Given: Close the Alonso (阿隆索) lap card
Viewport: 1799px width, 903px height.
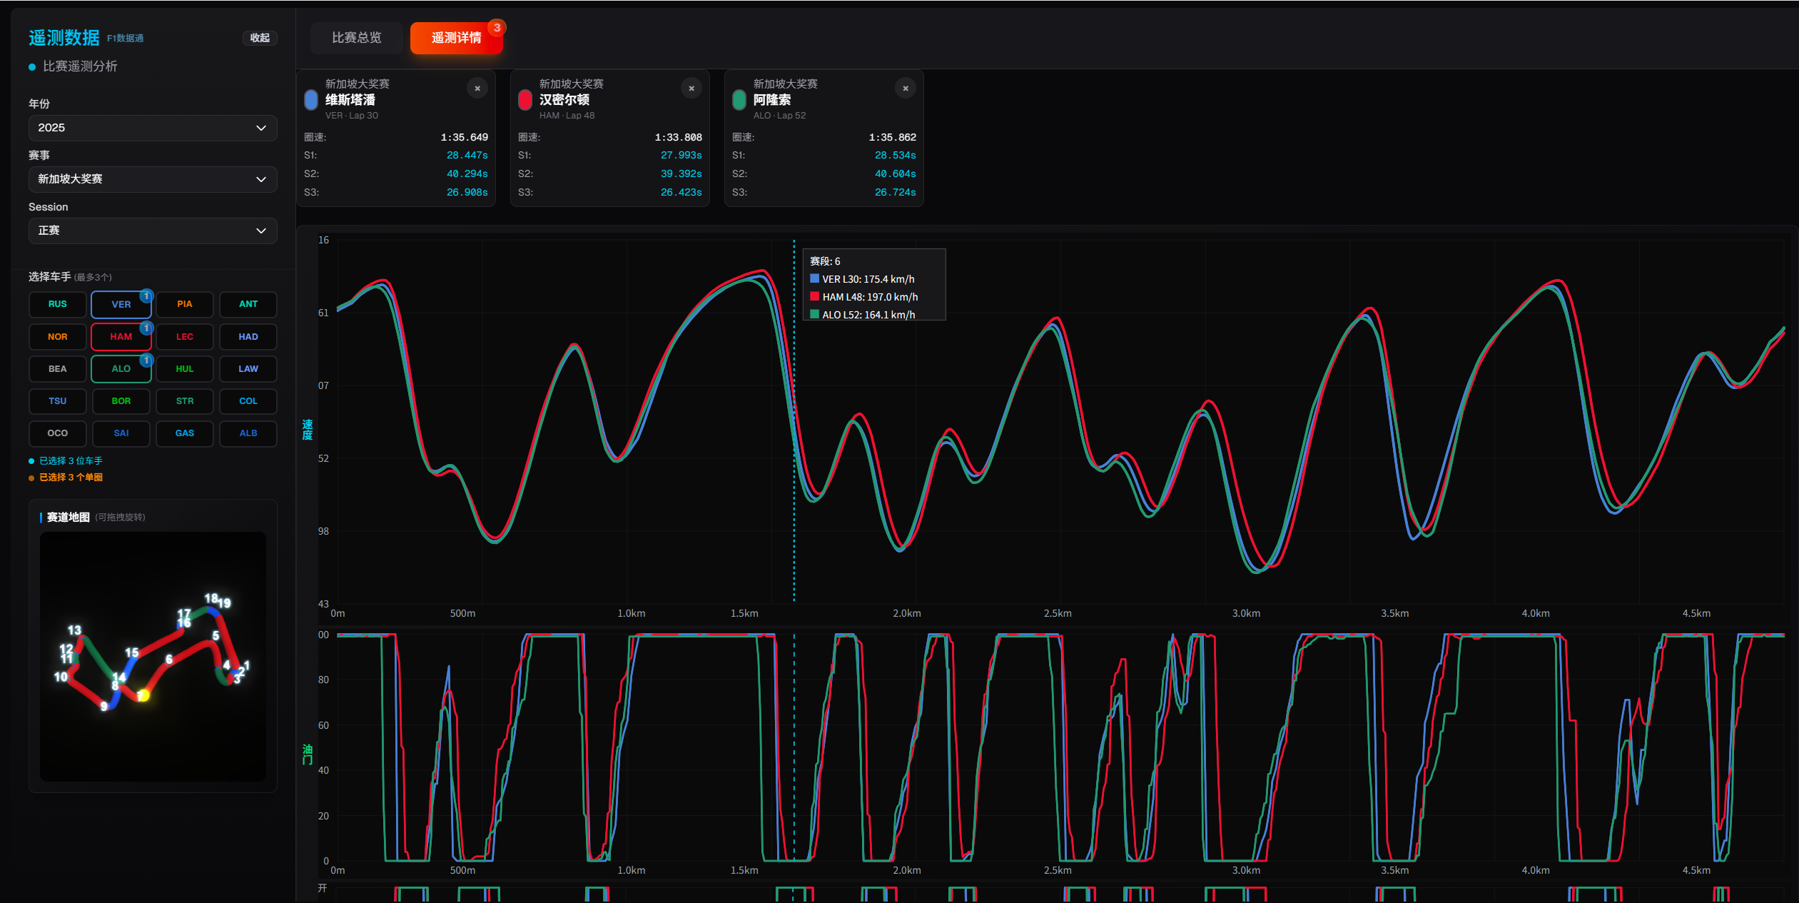Looking at the screenshot, I should click(905, 89).
